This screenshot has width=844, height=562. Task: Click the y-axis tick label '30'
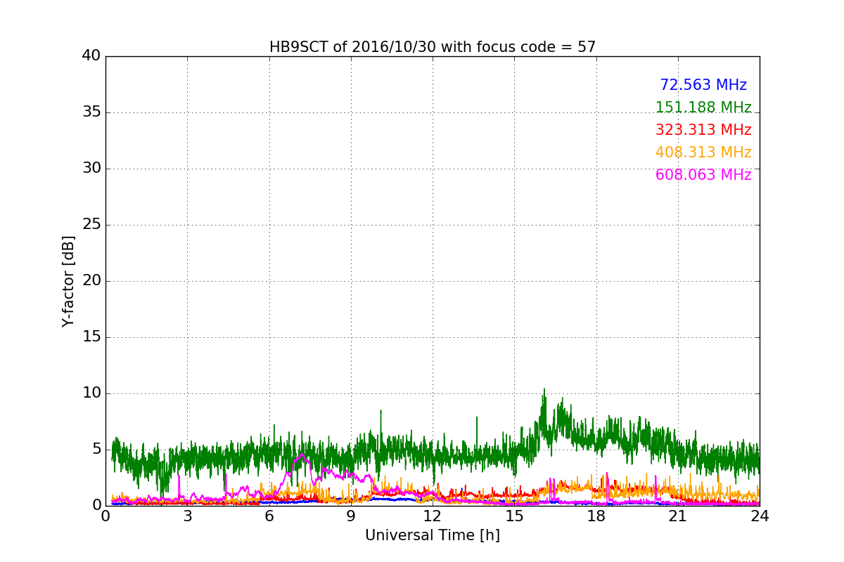(91, 169)
